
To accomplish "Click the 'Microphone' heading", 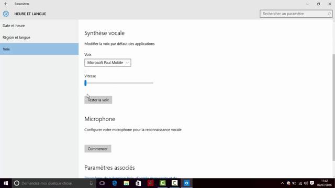I will pos(100,119).
